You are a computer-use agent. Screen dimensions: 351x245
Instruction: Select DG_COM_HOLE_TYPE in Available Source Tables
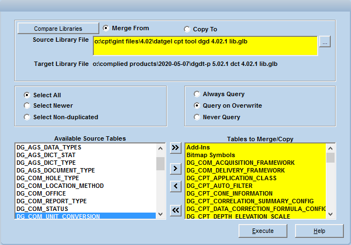48,178
